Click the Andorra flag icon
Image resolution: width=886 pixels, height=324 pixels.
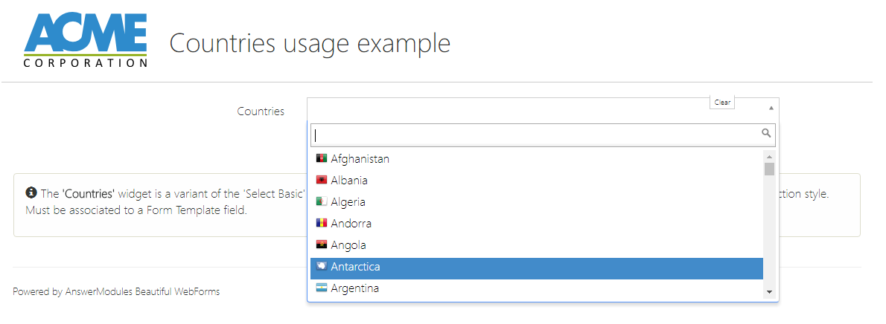point(322,223)
